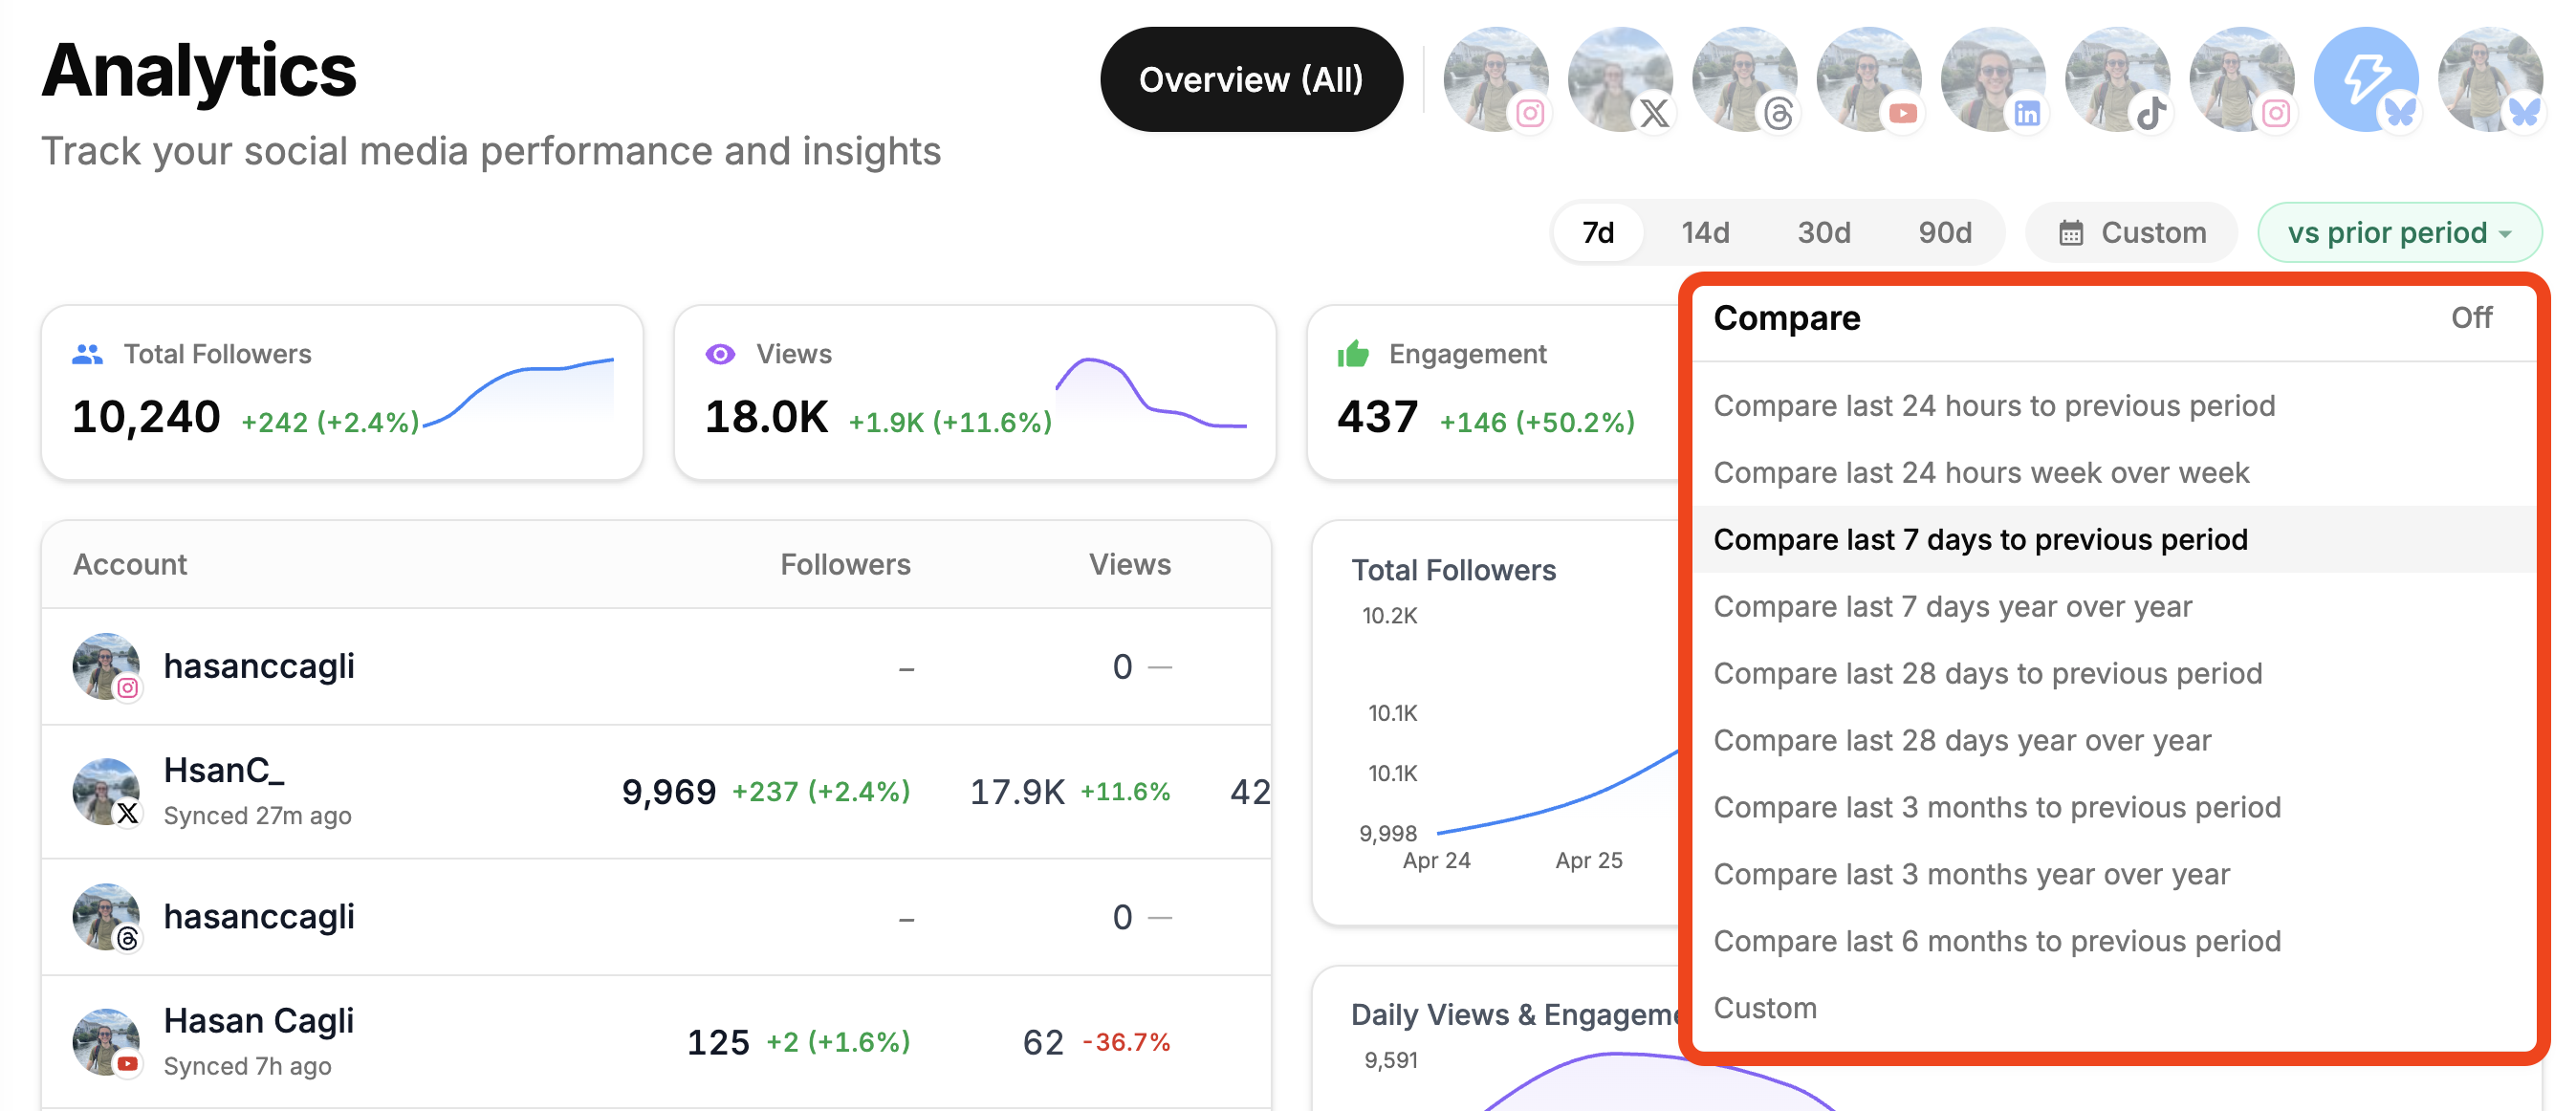Choose Compare last 28 days to previous period
The image size is (2576, 1111).
(x=2114, y=674)
